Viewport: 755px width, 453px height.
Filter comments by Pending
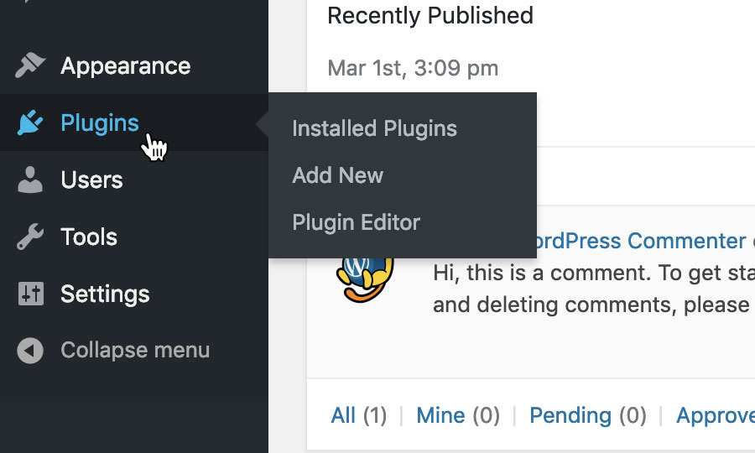(x=570, y=415)
